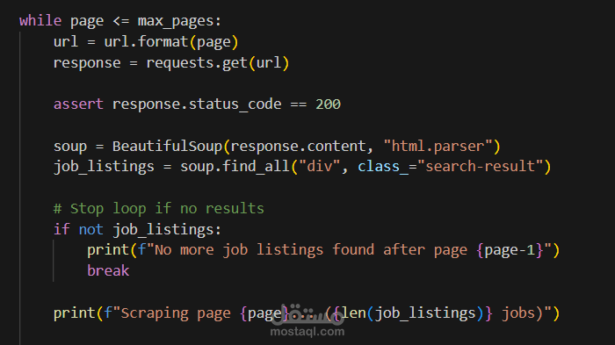
Task: Click the number '200'
Action: tap(329, 104)
